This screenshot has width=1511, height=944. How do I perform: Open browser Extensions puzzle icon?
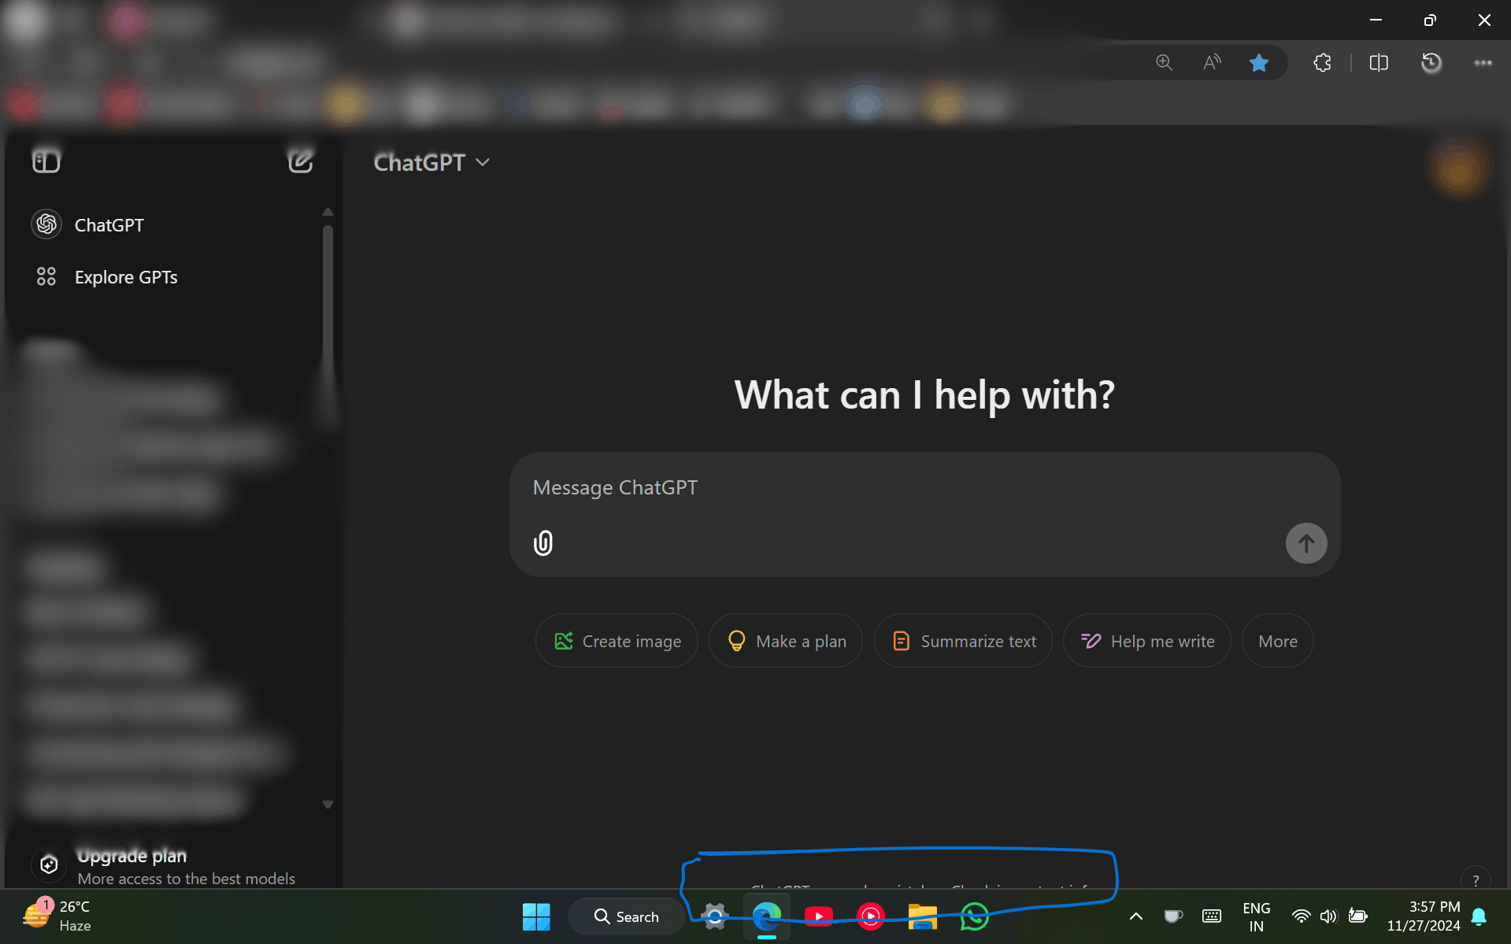[1323, 63]
